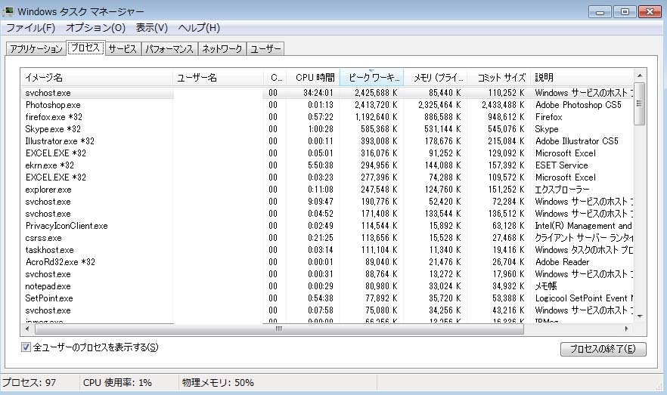Click the 1,192,640 K peak value
This screenshot has height=395, width=667.
pyautogui.click(x=376, y=117)
